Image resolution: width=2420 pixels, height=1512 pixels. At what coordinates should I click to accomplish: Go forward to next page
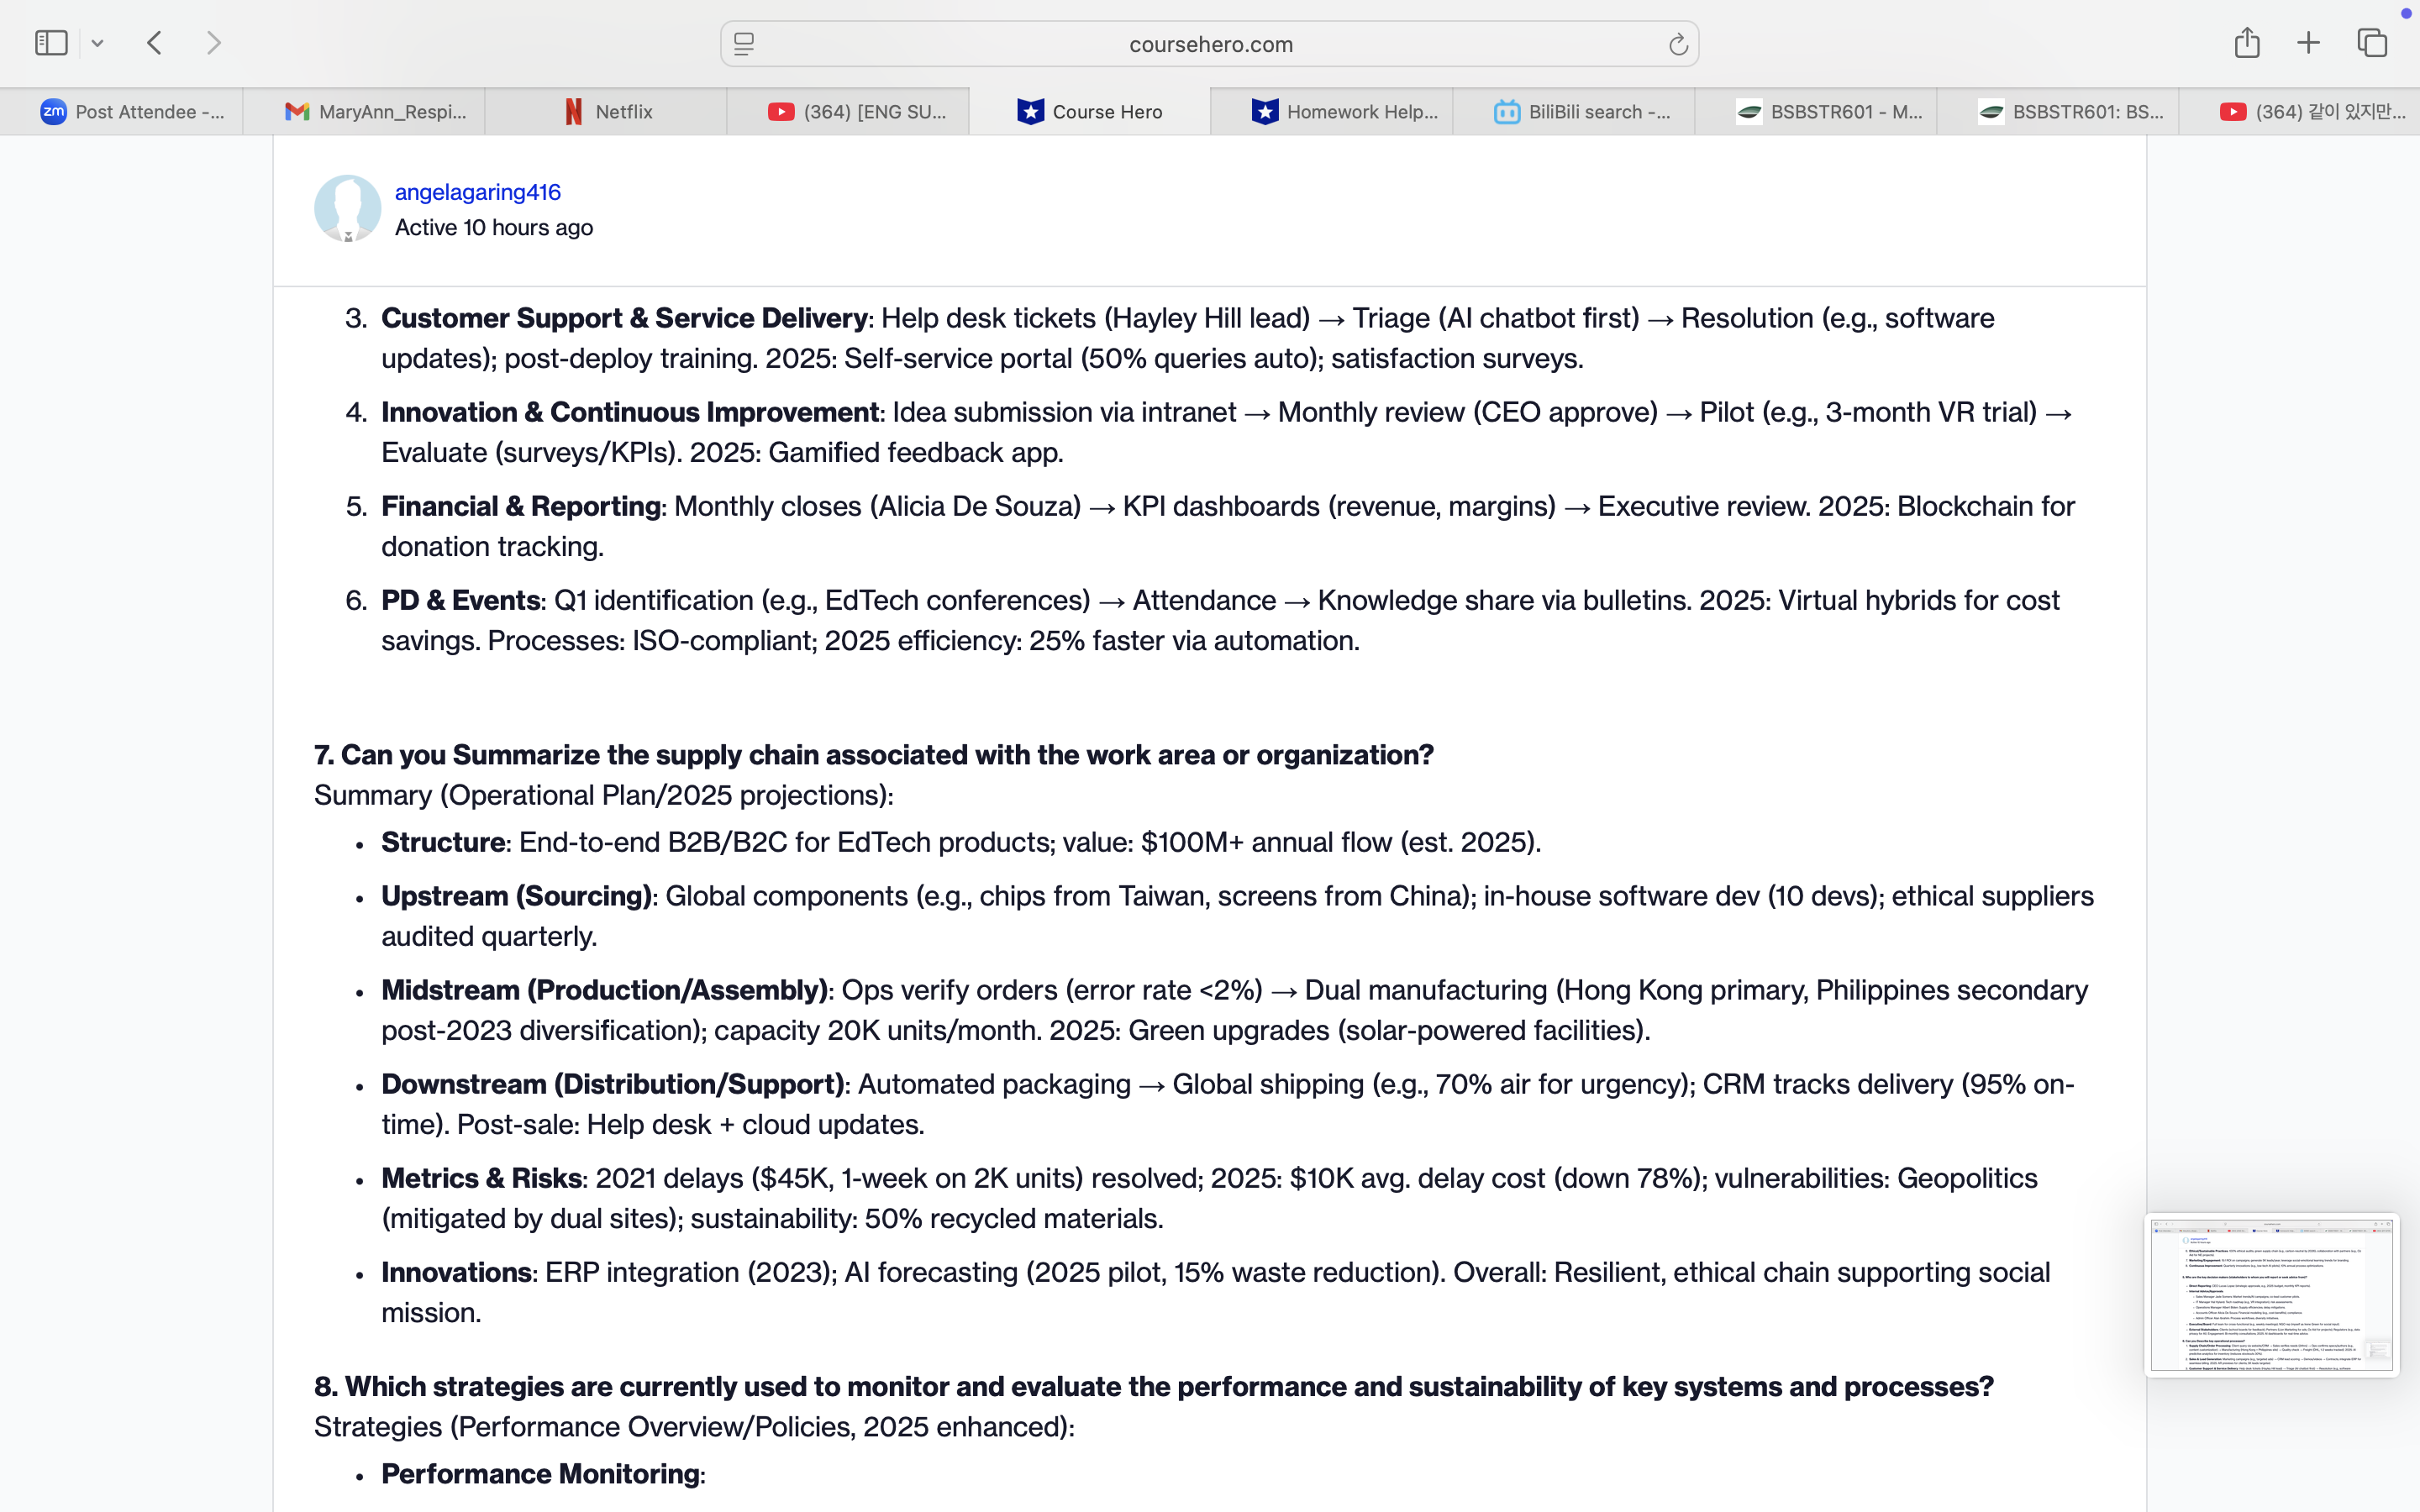(x=213, y=43)
